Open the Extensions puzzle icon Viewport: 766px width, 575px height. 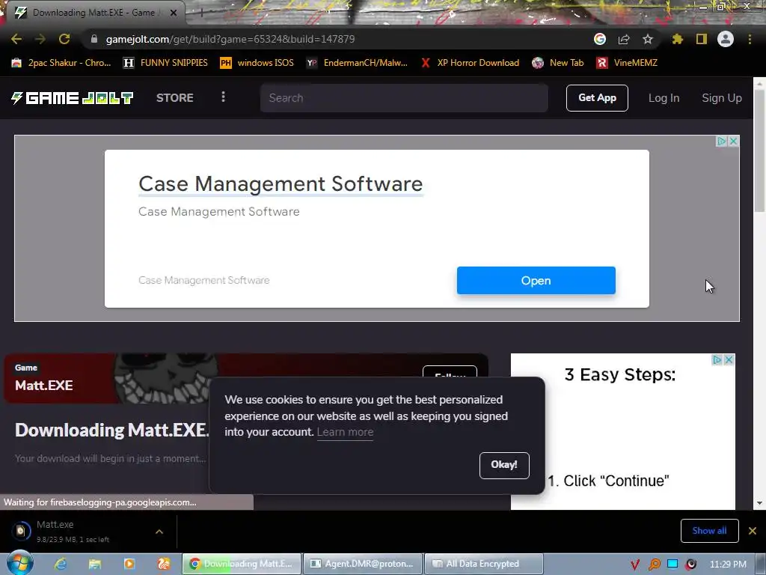tap(678, 39)
